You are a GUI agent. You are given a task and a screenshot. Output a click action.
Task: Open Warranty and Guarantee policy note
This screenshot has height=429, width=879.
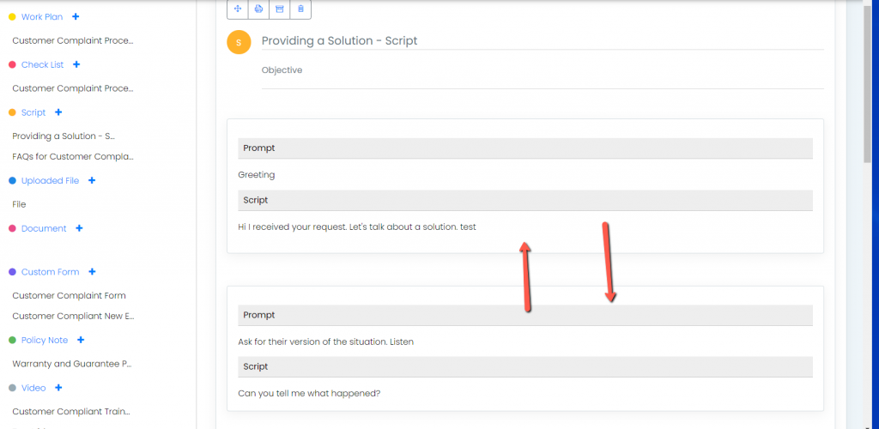pyautogui.click(x=72, y=364)
